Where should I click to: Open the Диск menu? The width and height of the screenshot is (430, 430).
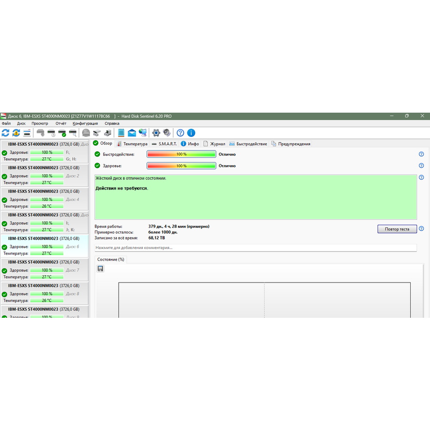click(21, 123)
